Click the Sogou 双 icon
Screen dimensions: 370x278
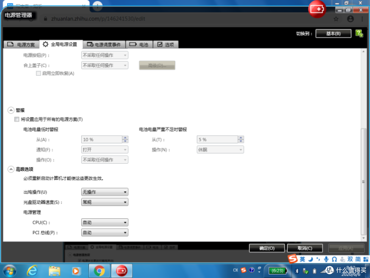coord(350,259)
